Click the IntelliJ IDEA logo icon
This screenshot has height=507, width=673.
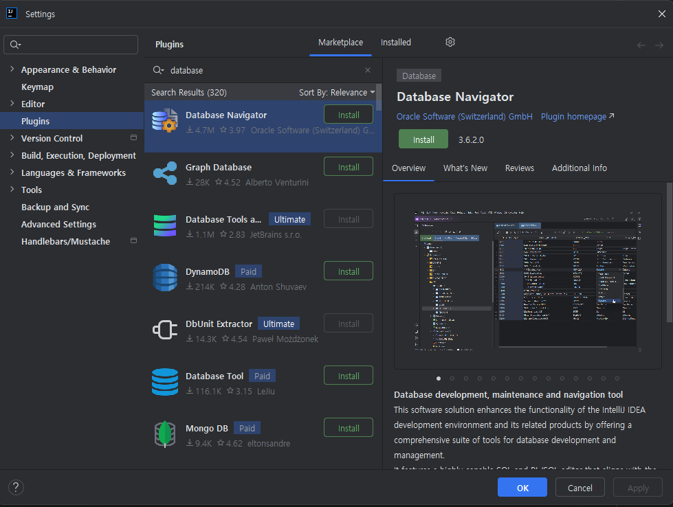pyautogui.click(x=12, y=13)
